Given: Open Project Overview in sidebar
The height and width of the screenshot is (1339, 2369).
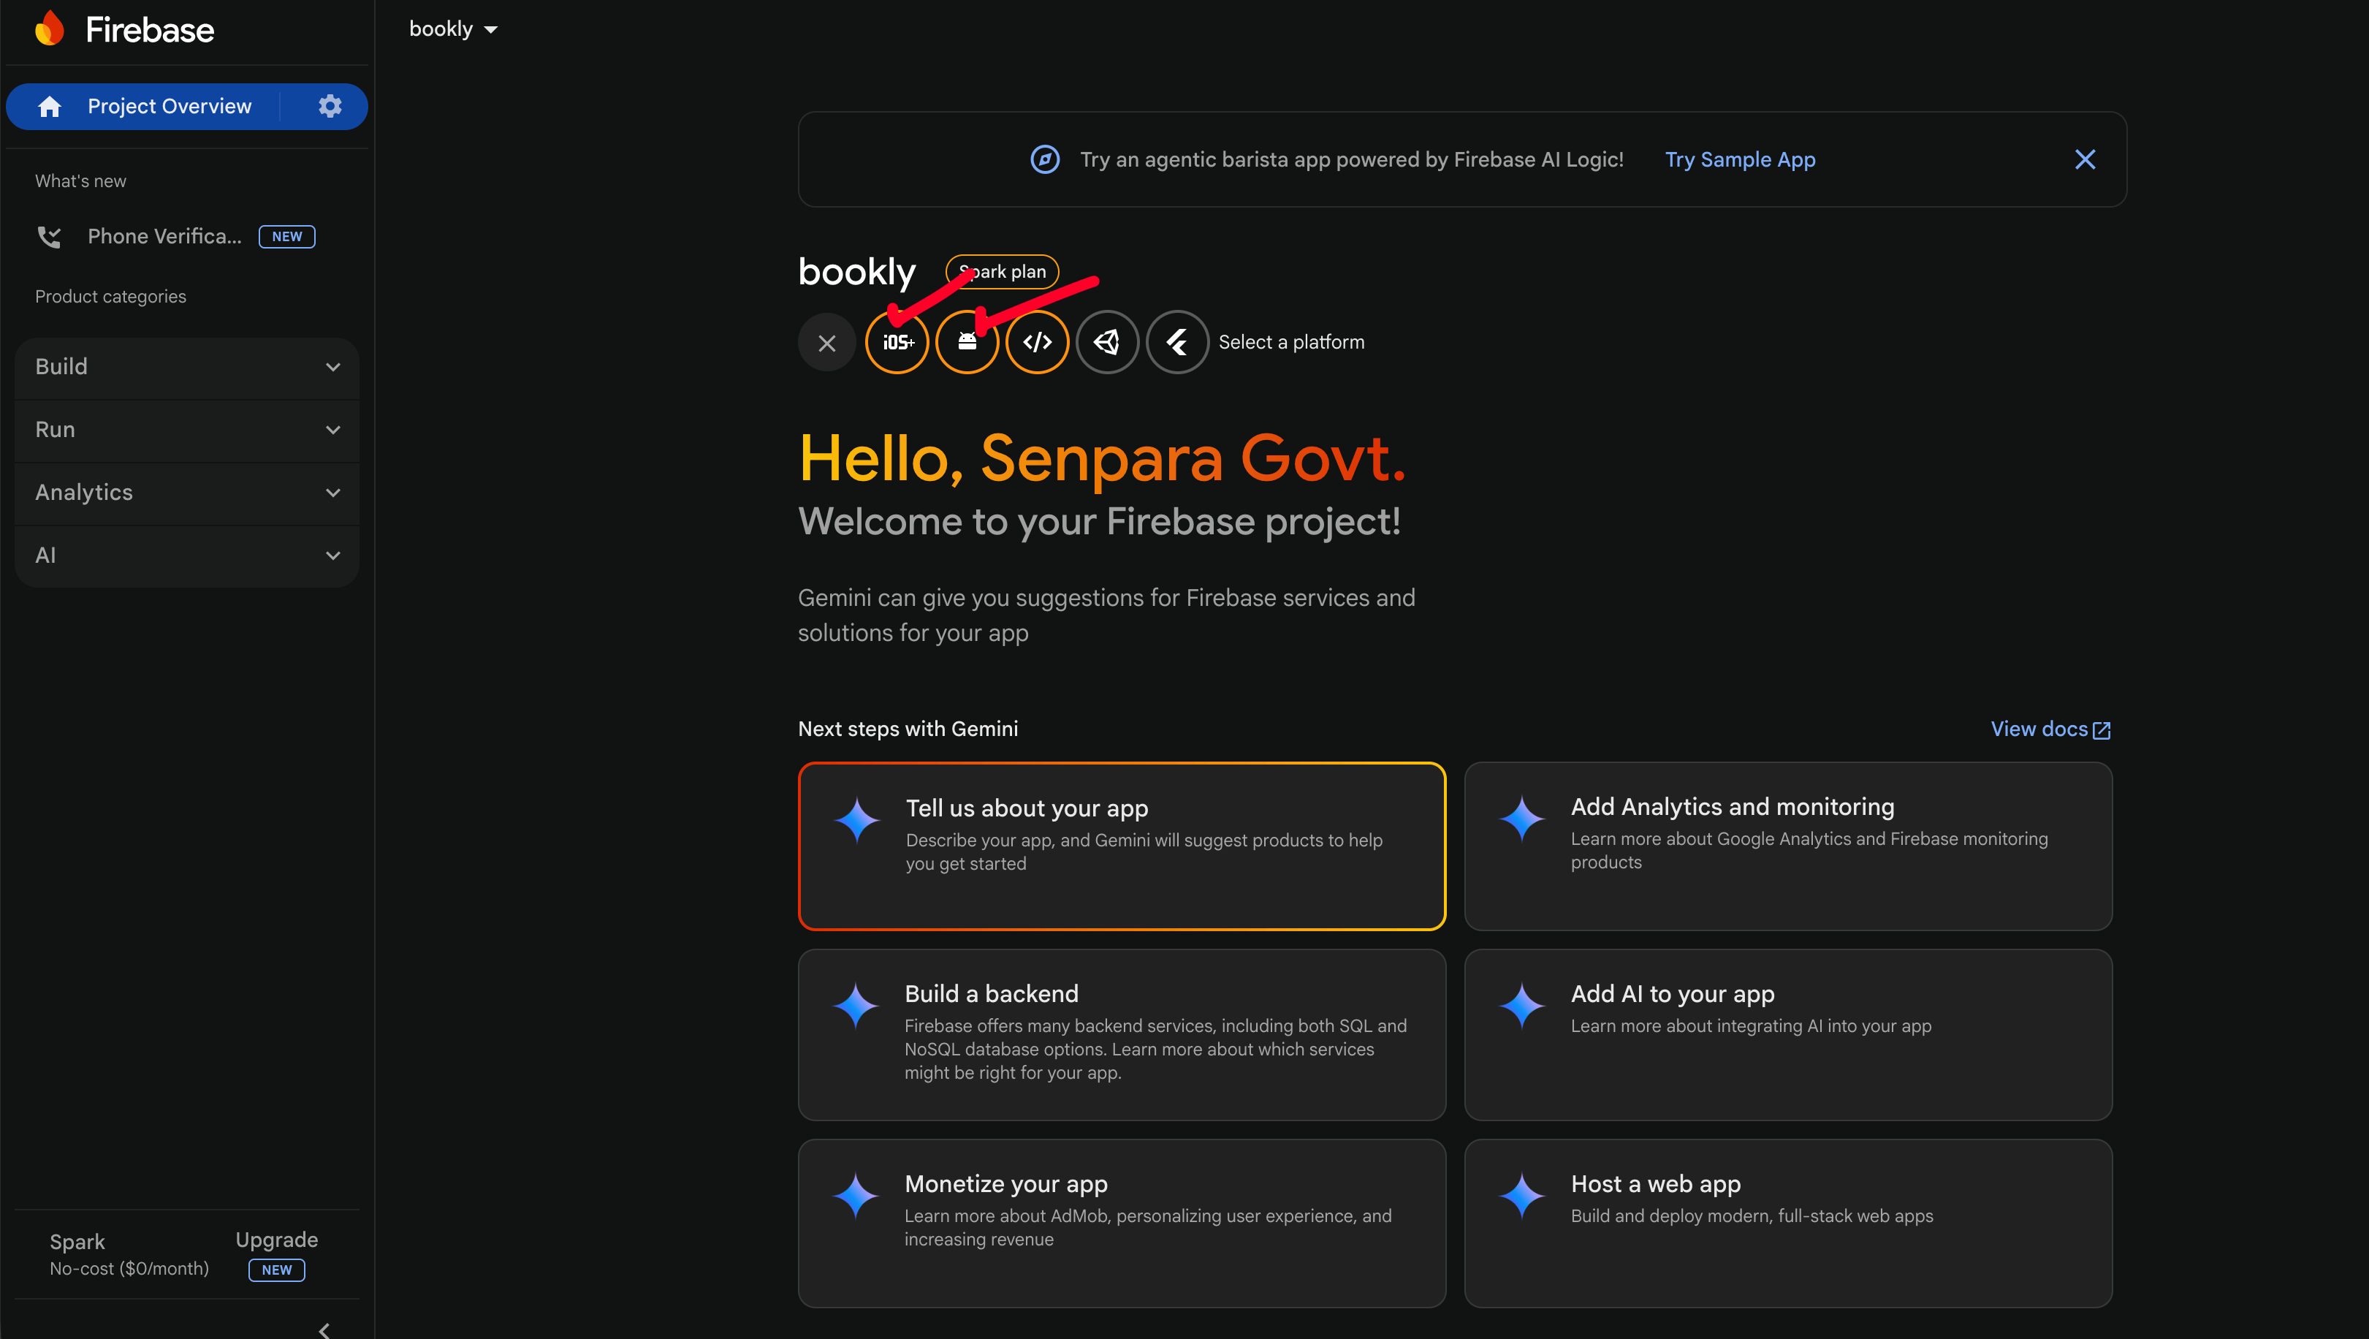Looking at the screenshot, I should click(x=170, y=107).
